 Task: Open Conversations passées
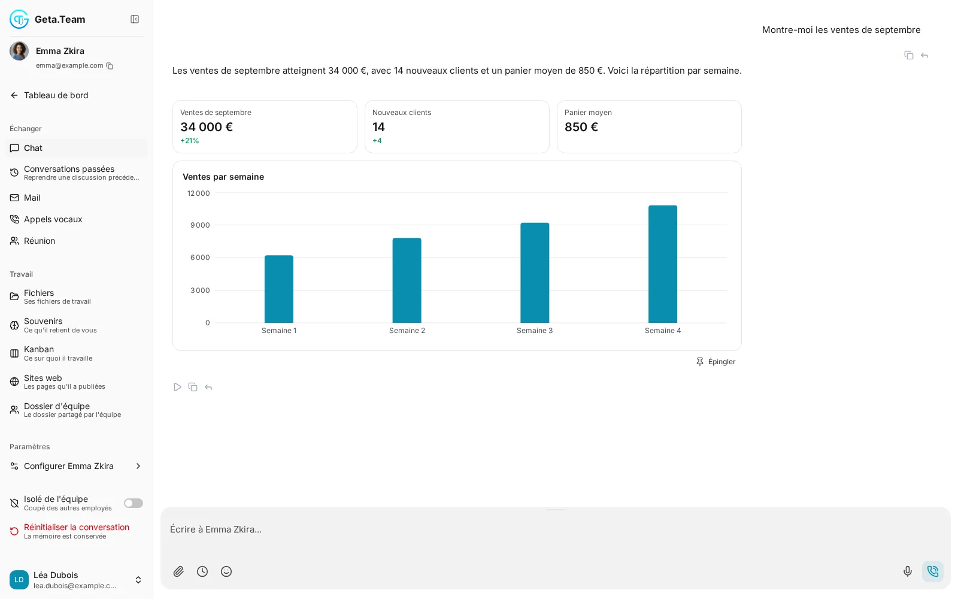tap(76, 173)
